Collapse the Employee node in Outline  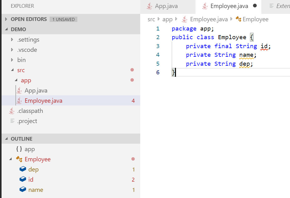click(x=10, y=159)
